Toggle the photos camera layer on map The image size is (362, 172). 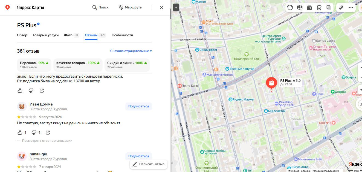click(309, 8)
